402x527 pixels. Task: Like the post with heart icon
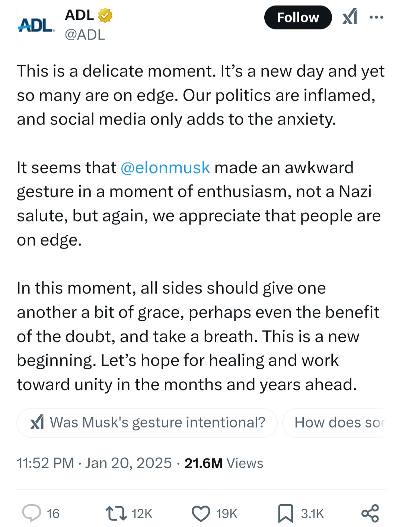201,514
